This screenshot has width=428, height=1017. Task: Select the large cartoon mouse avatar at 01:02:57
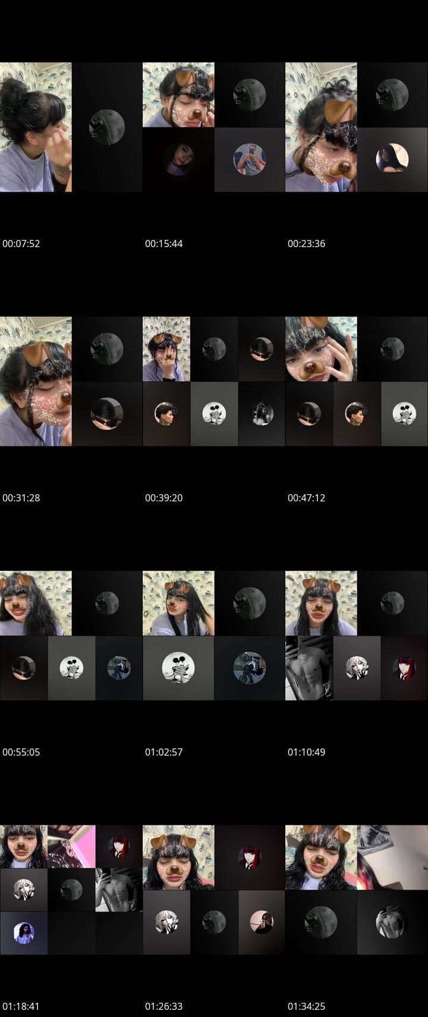click(178, 667)
